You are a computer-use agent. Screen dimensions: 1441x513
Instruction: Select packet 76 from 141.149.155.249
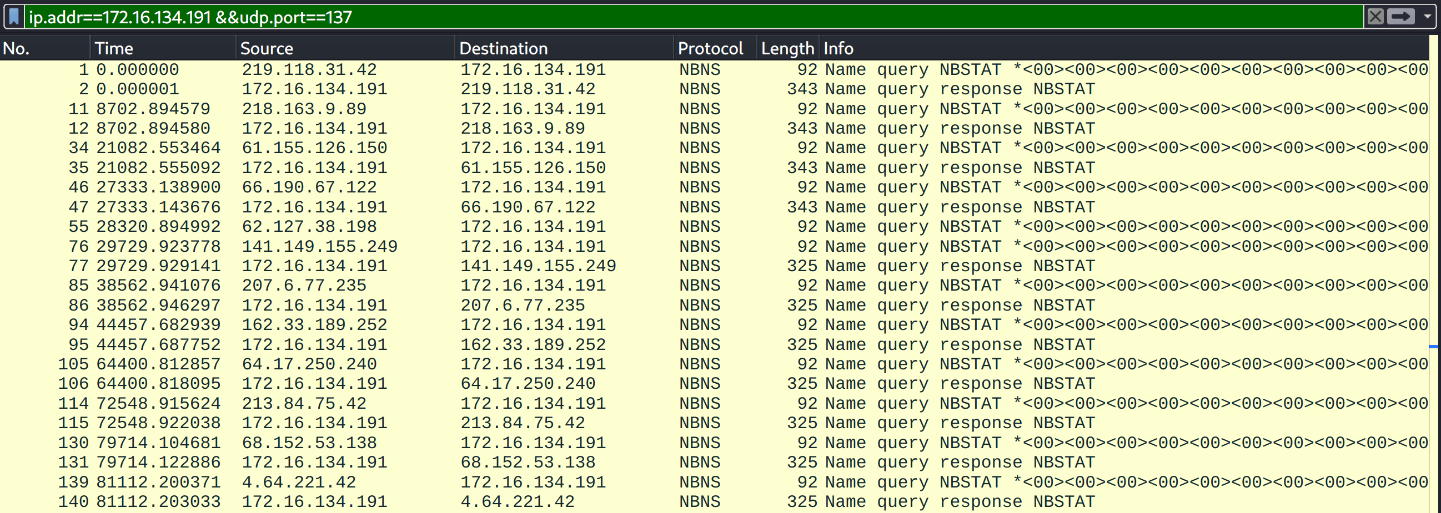pyautogui.click(x=714, y=246)
